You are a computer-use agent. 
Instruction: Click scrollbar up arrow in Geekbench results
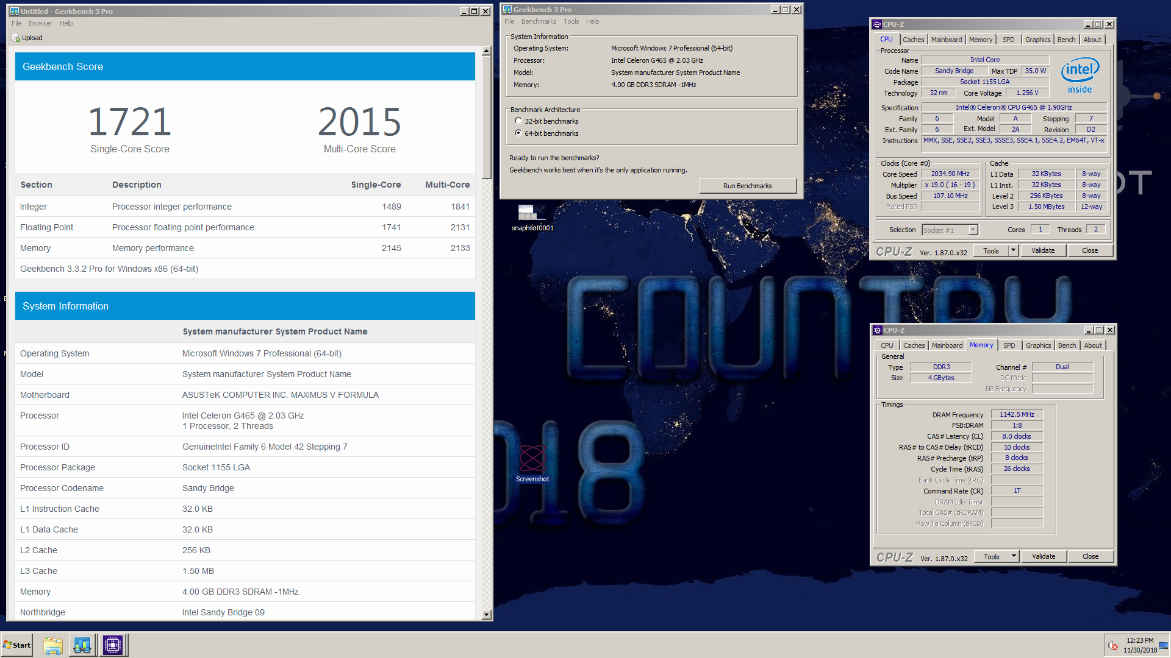[486, 51]
